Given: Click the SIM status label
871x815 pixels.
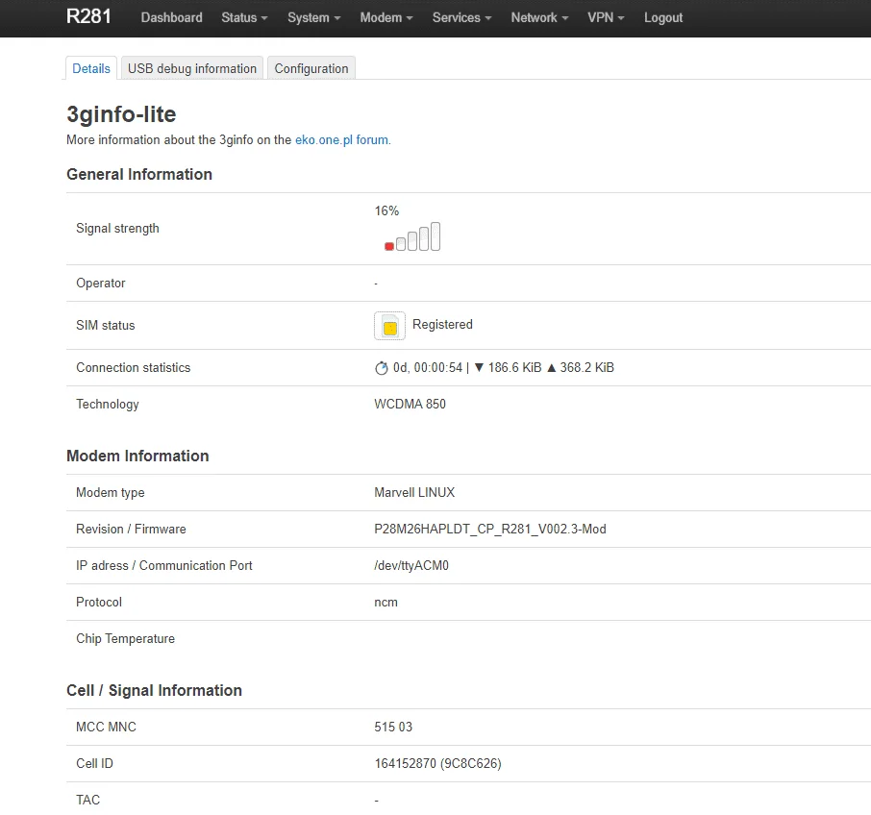Looking at the screenshot, I should [x=106, y=326].
